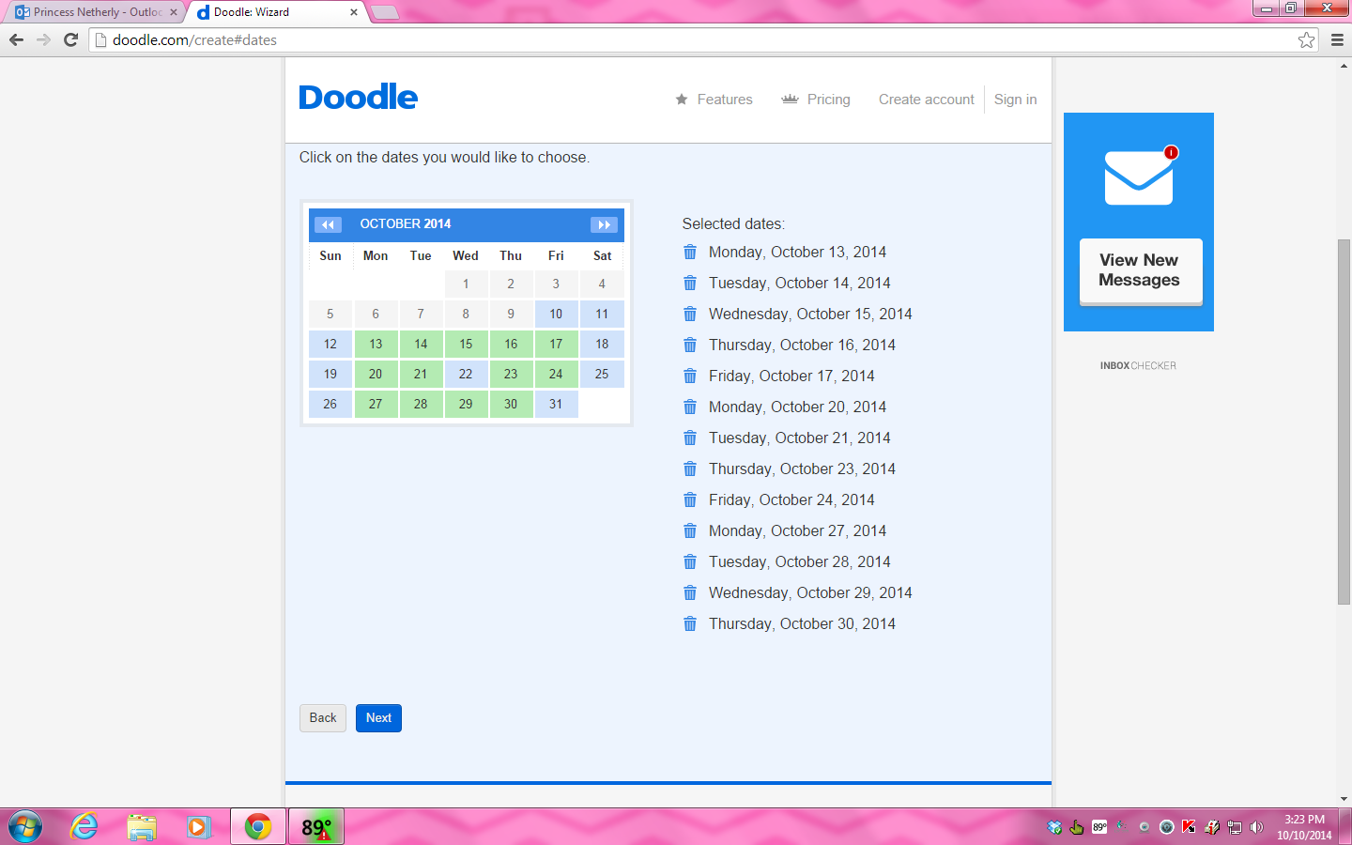Delete Thursday, October 23 via trash icon
Viewport: 1352px width, 845px height.
(690, 469)
